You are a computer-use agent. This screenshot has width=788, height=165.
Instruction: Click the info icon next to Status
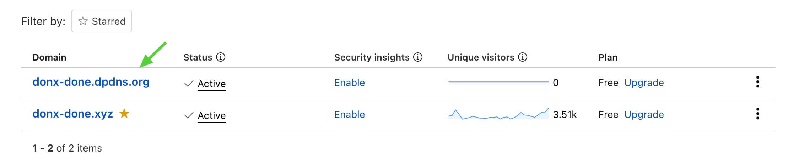(x=221, y=57)
